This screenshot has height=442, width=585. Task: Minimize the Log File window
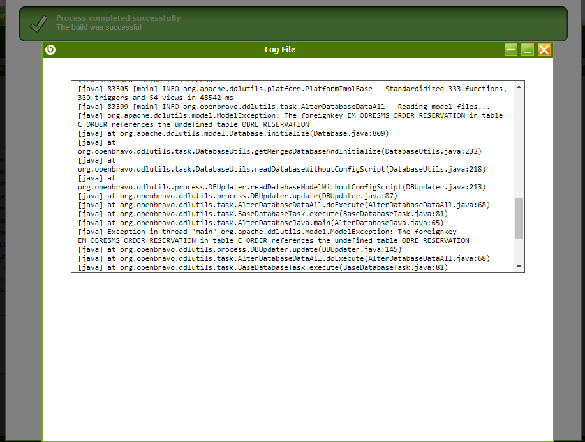tap(511, 50)
